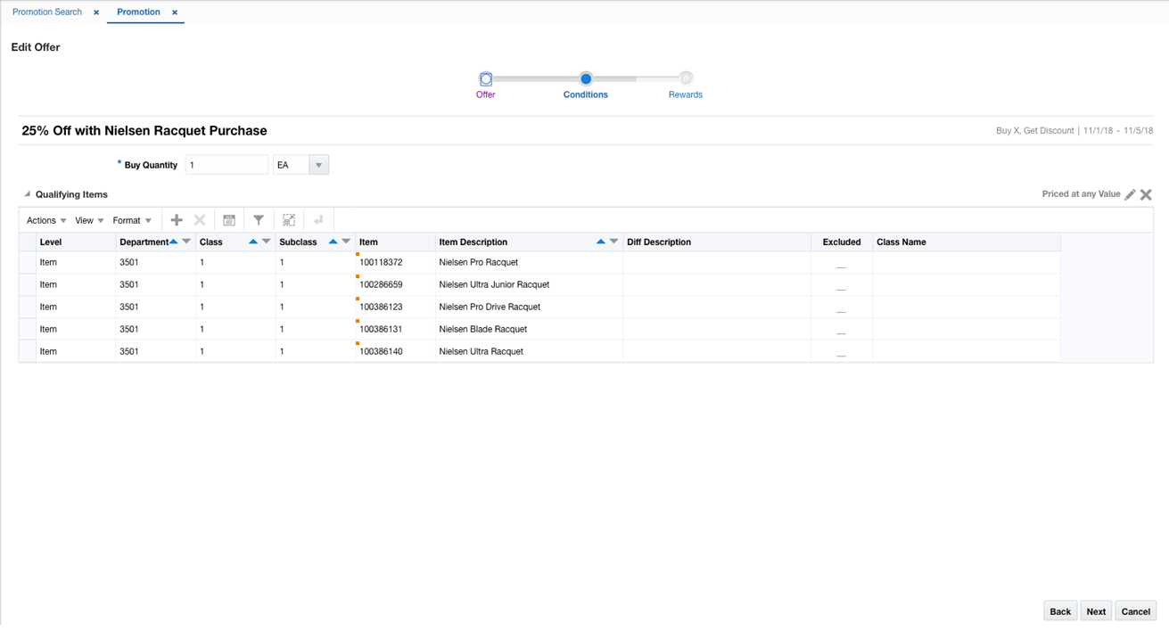
Task: Click the Detach table icon in the toolbar
Action: (x=289, y=220)
